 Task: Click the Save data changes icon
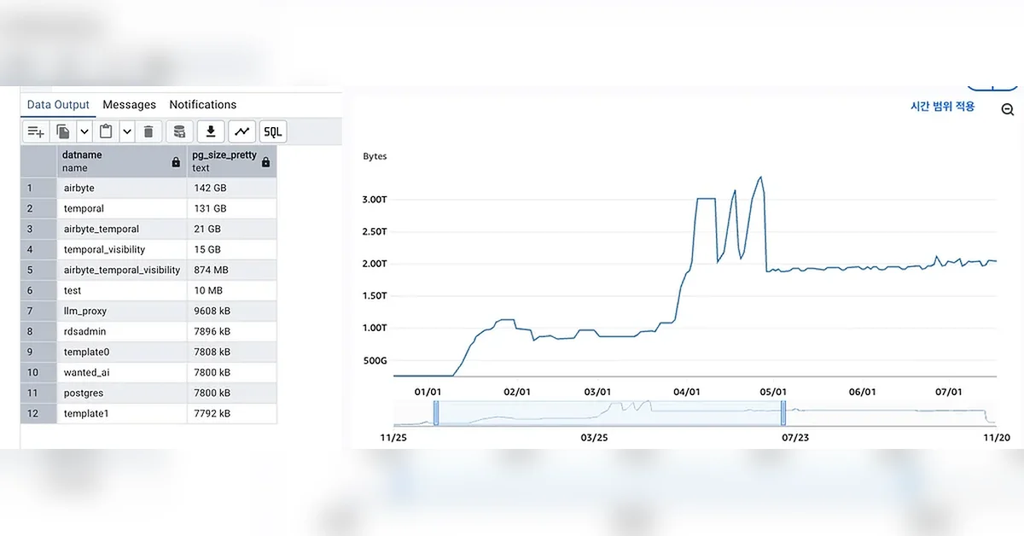179,131
